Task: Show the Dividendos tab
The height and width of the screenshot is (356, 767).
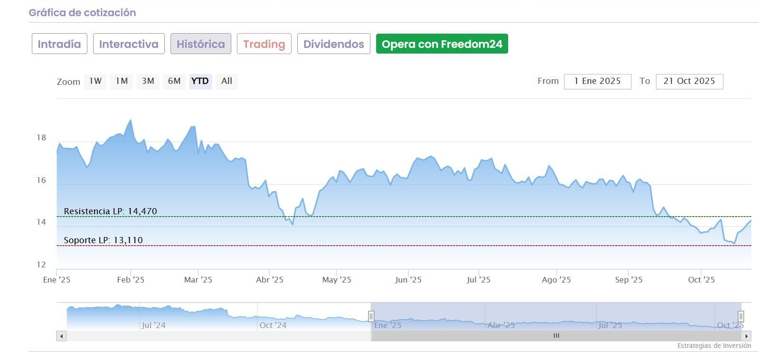Action: point(333,44)
